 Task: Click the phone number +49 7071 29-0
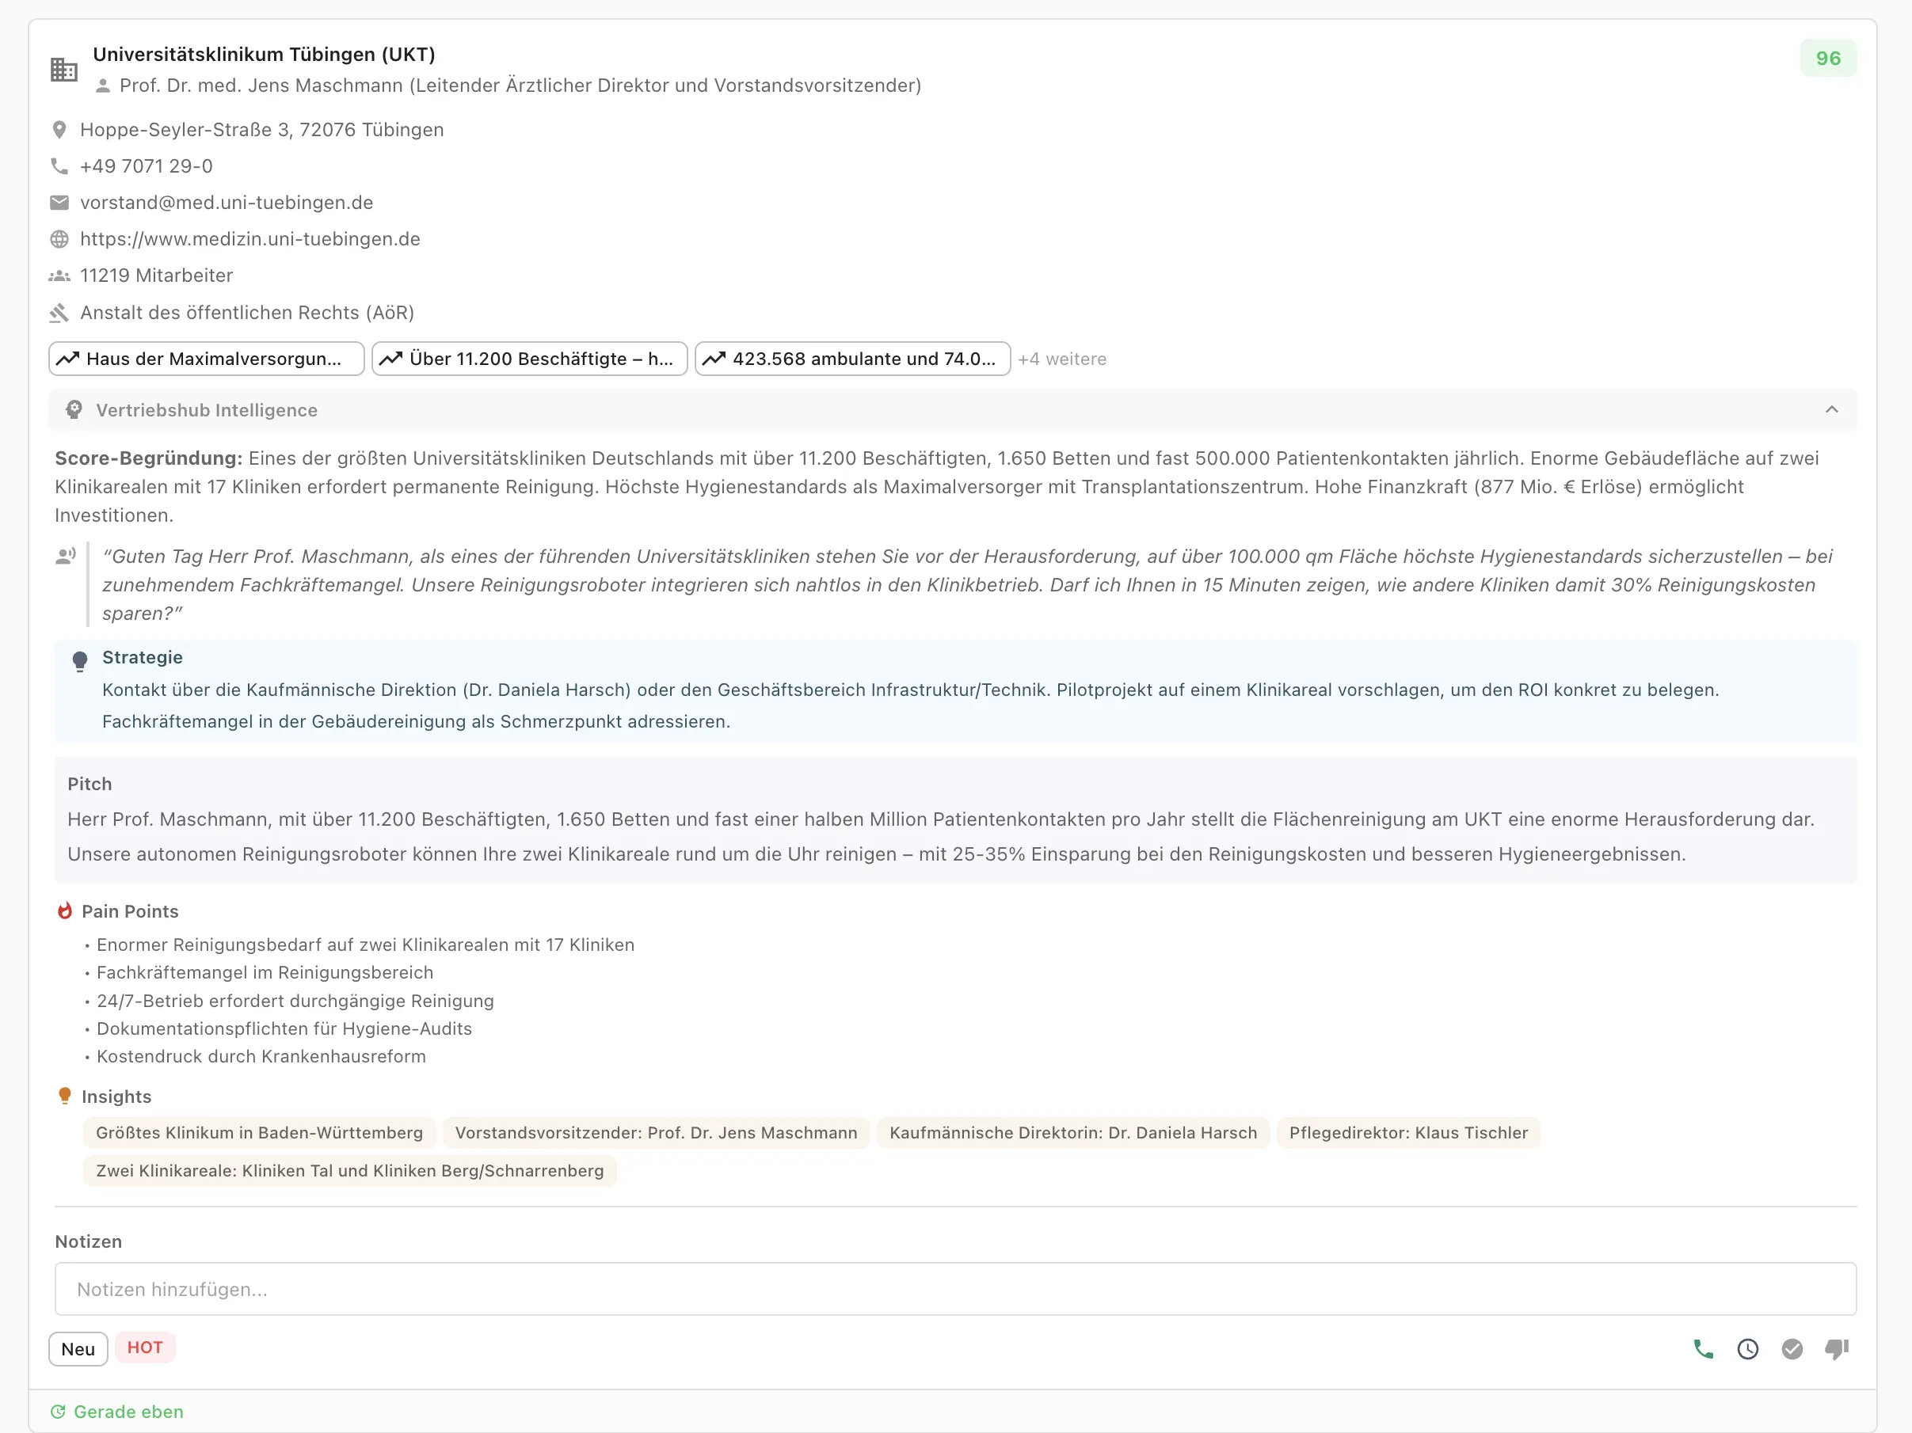pyautogui.click(x=146, y=167)
